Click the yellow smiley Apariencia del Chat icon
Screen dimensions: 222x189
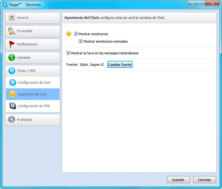pos(13,94)
